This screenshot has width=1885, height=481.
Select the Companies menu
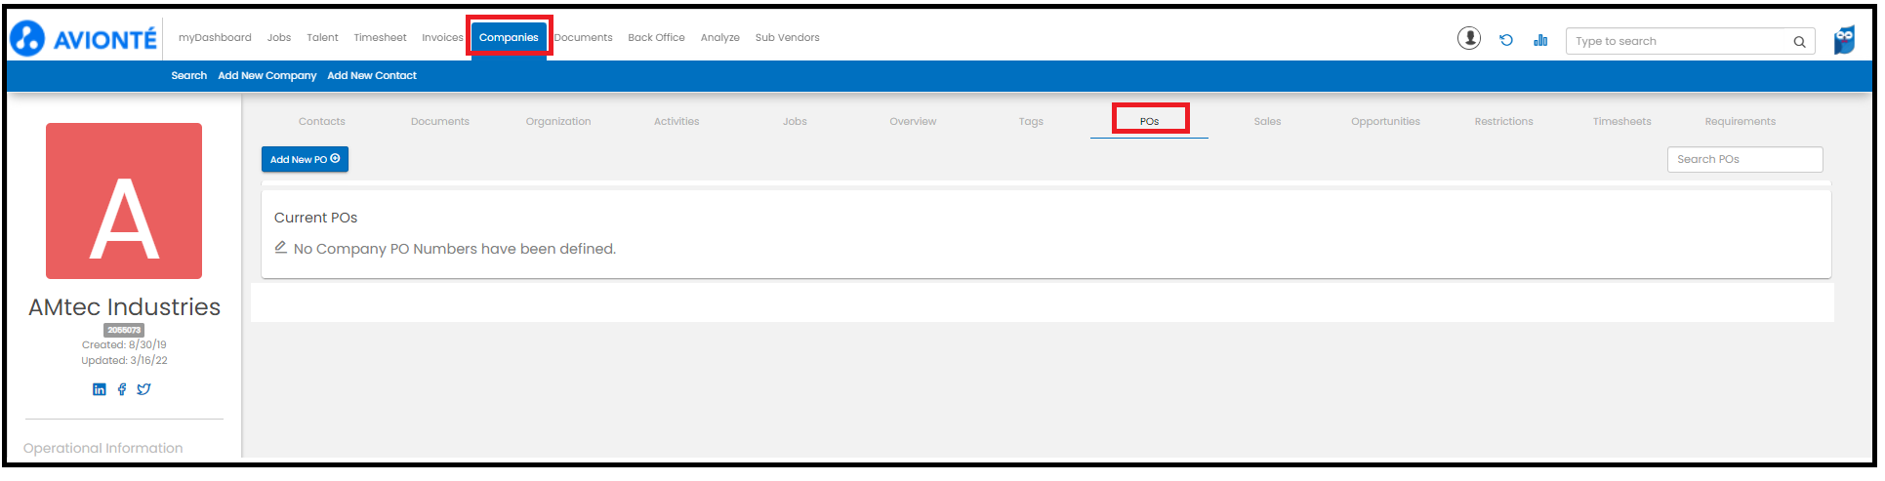coord(509,38)
